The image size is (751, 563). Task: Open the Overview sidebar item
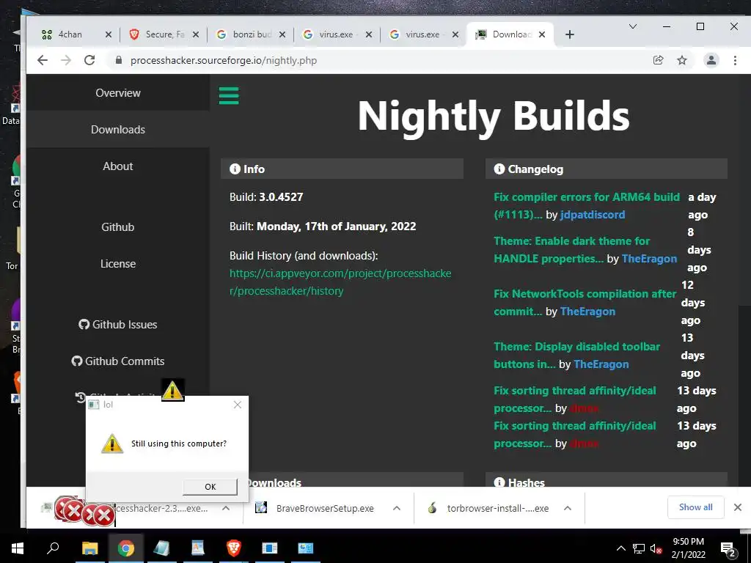[118, 93]
